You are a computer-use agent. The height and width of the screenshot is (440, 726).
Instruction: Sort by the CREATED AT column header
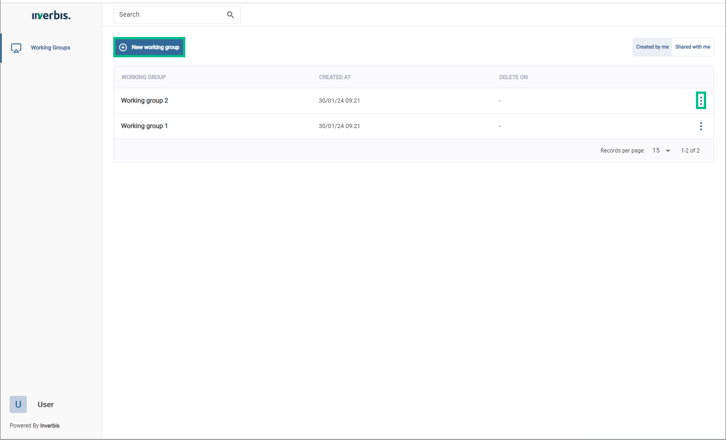[x=335, y=77]
